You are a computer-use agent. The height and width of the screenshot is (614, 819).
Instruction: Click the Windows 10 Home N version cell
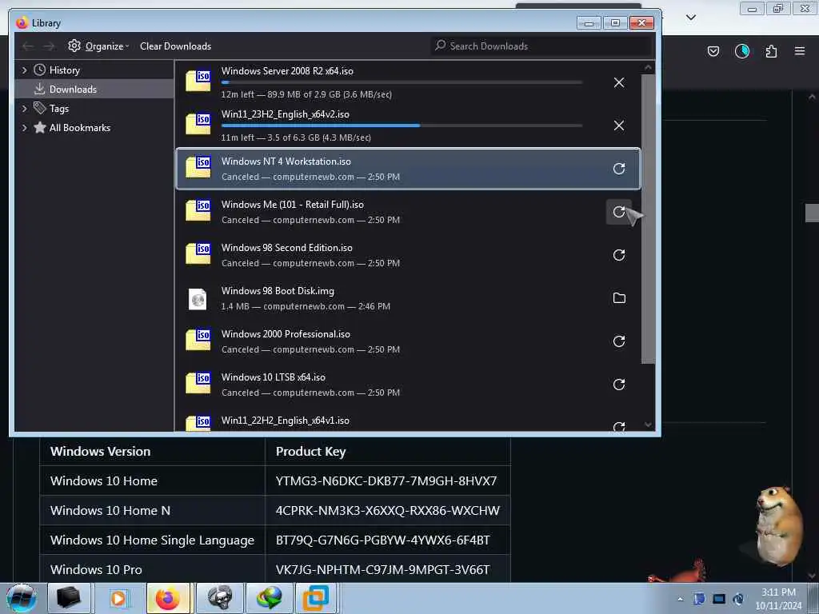coord(153,511)
